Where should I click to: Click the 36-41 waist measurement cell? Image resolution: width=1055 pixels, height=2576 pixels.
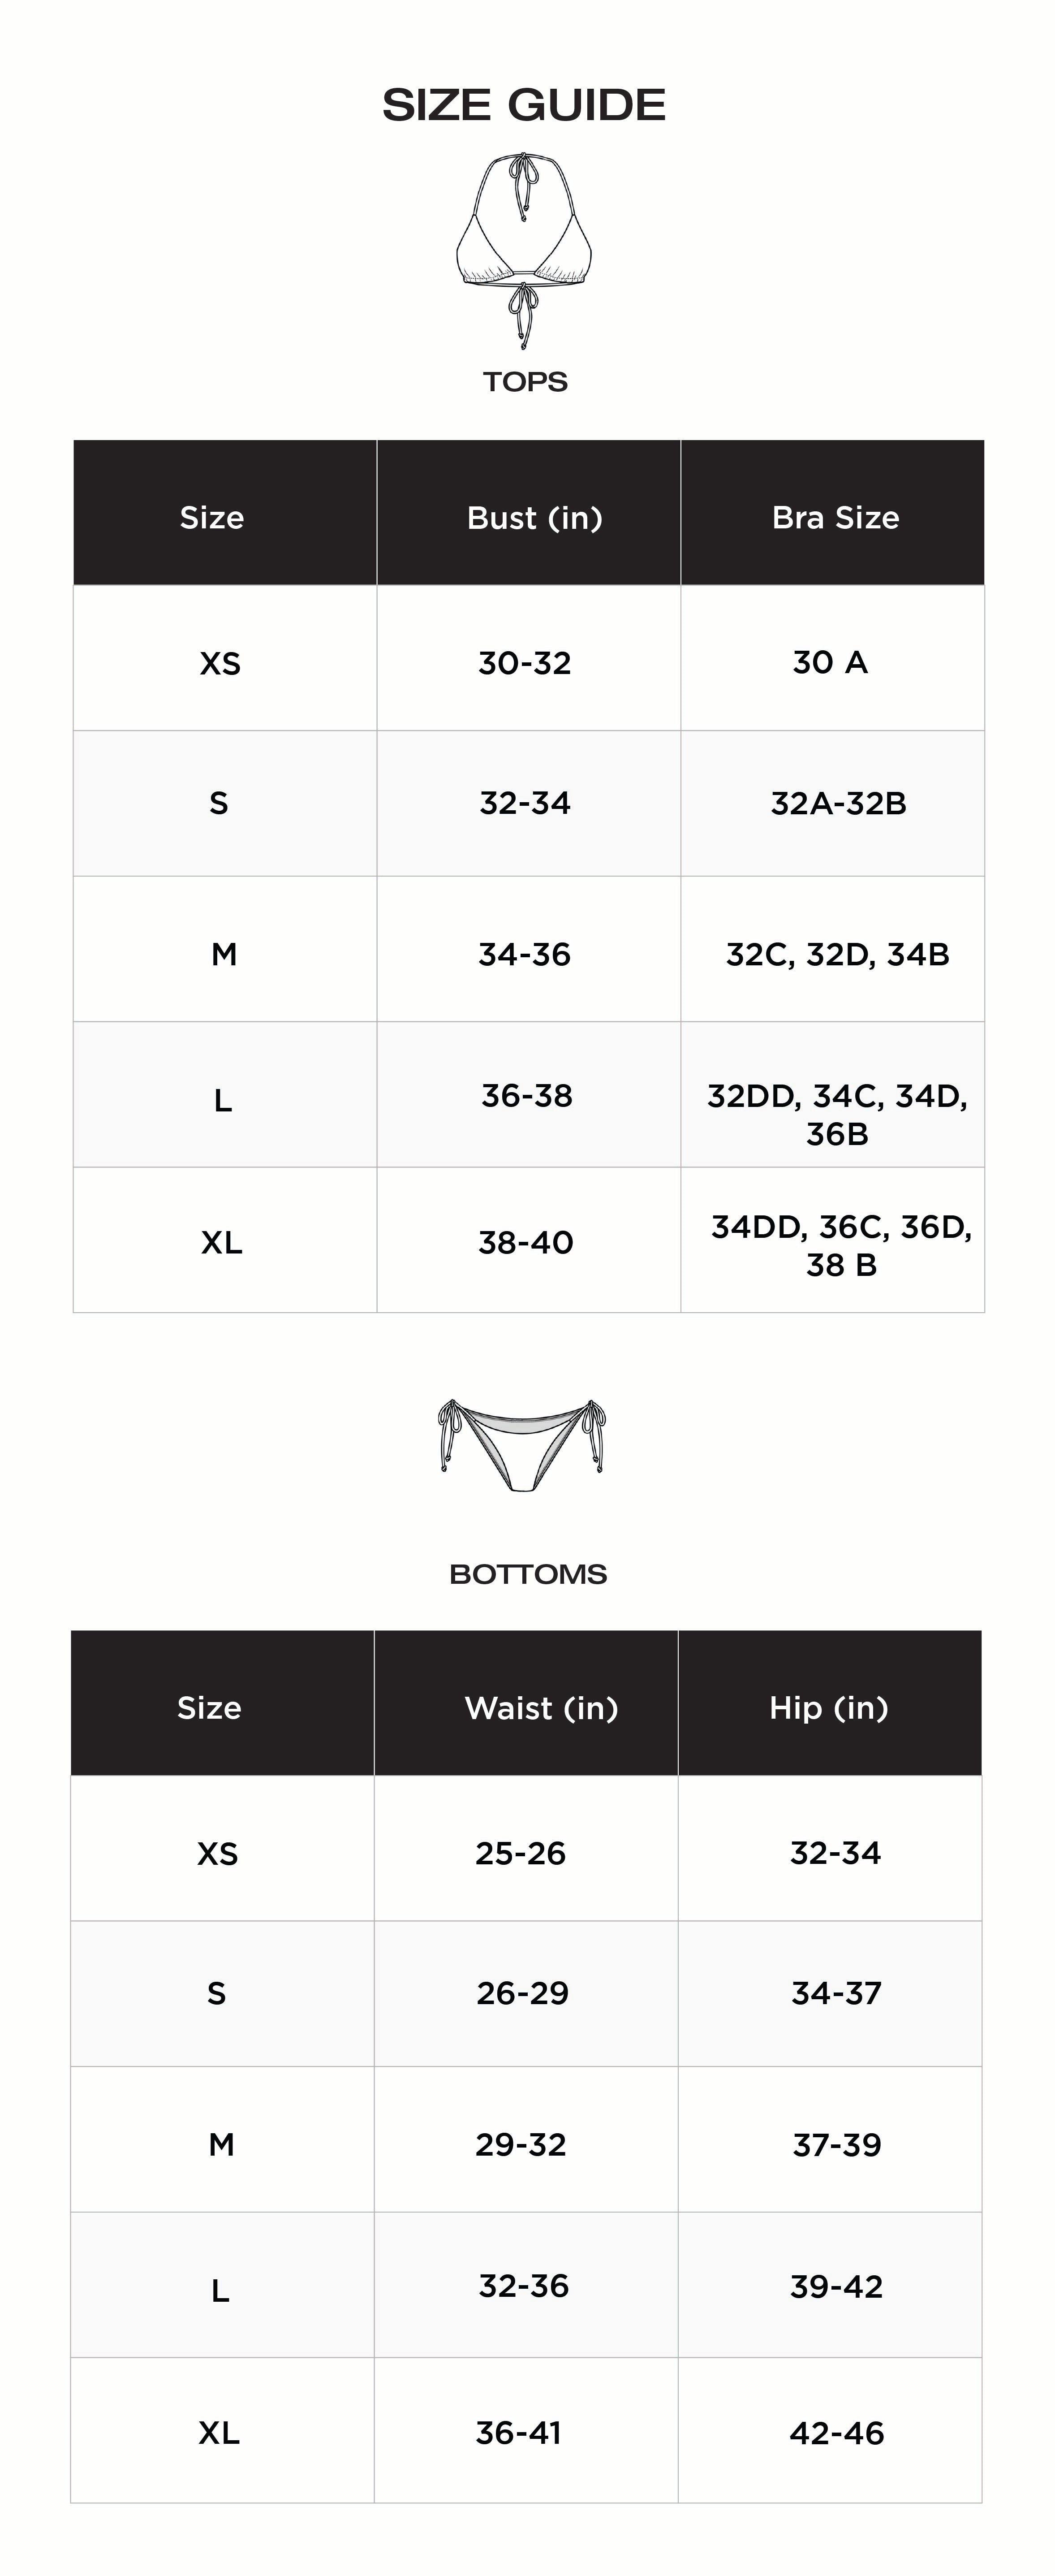pos(518,2432)
